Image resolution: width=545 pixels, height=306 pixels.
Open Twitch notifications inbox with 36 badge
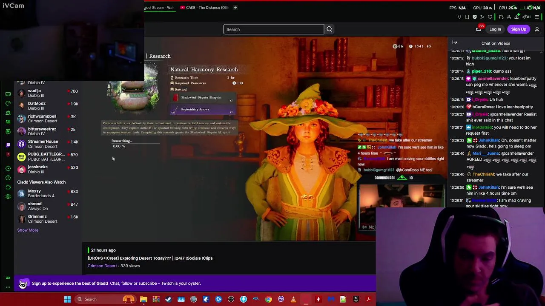(479, 29)
